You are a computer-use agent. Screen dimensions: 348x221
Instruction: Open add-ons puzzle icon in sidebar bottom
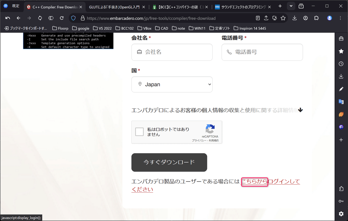point(341,189)
